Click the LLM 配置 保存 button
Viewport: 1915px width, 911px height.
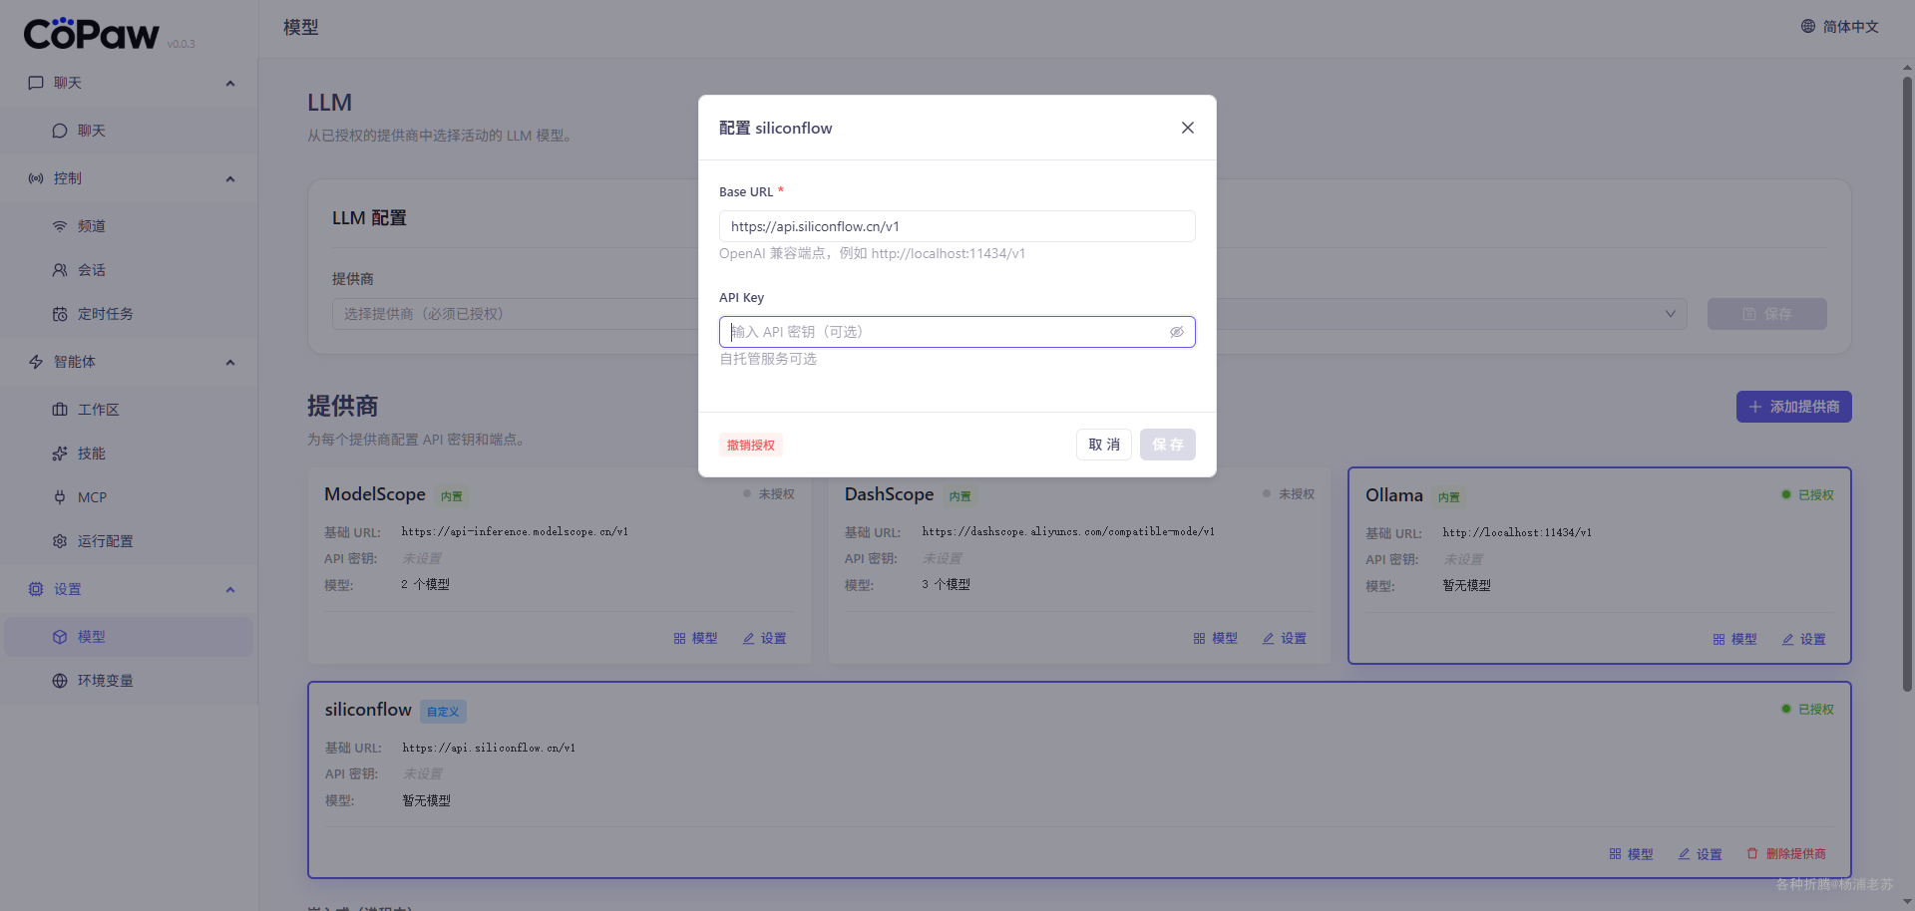point(1766,314)
